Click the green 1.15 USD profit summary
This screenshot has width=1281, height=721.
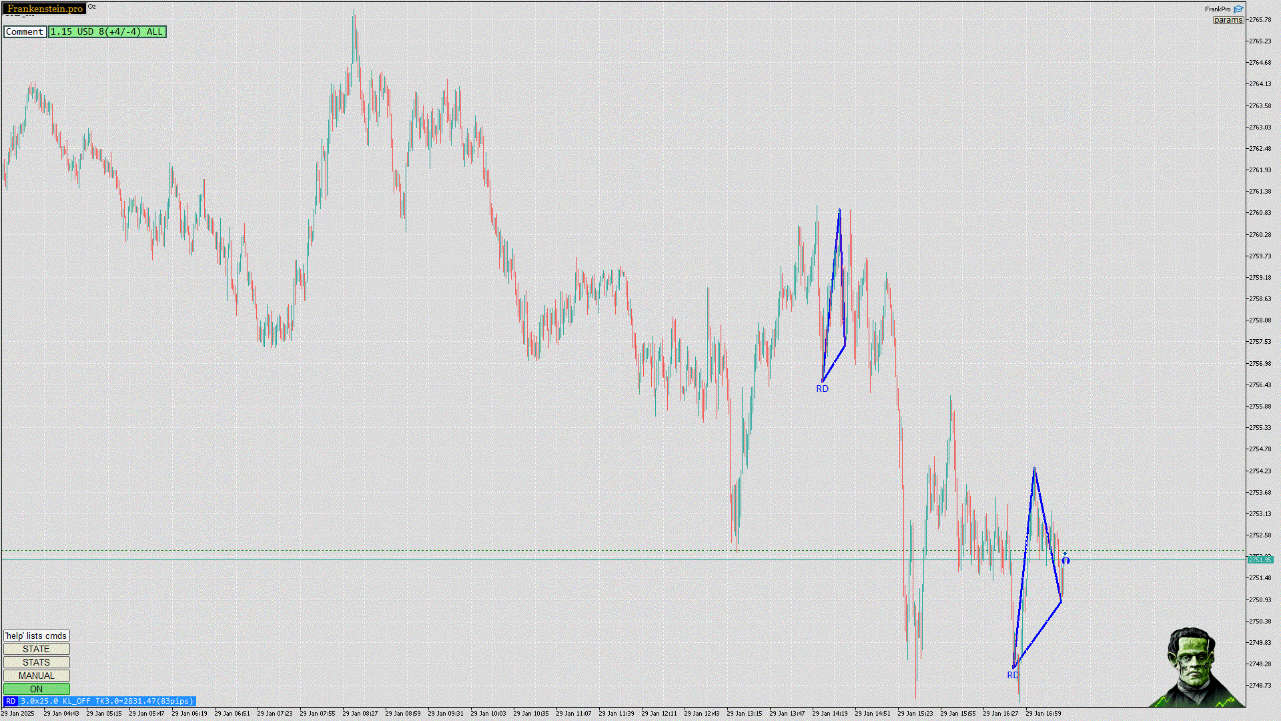[107, 31]
